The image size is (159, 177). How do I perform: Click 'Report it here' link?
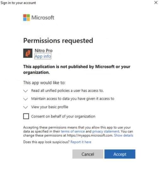pyautogui.click(x=81, y=142)
